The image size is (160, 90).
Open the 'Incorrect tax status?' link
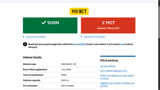coord(36,37)
